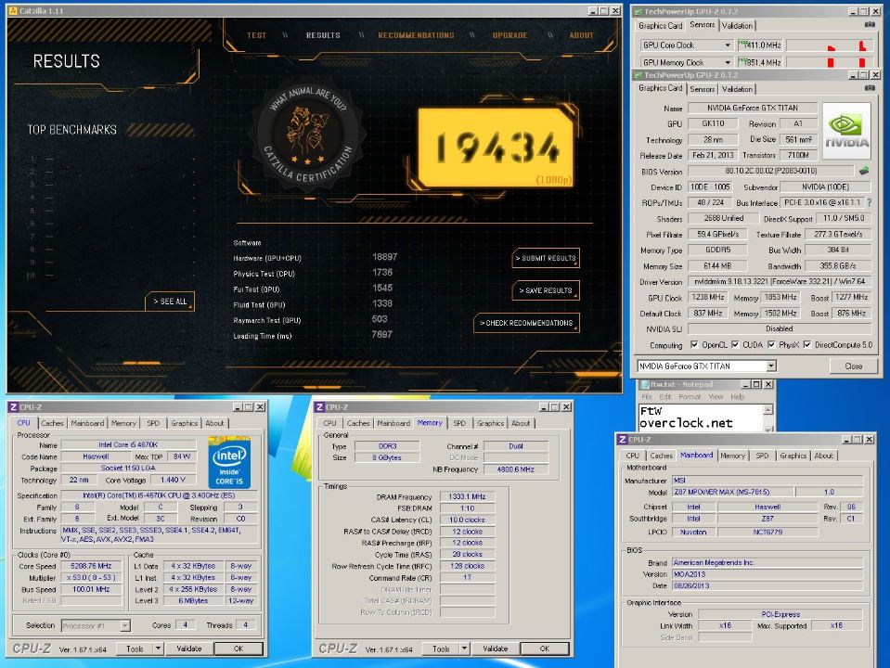This screenshot has width=890, height=668.
Task: Click the GPU Clock 1238 MHz field
Action: [708, 298]
